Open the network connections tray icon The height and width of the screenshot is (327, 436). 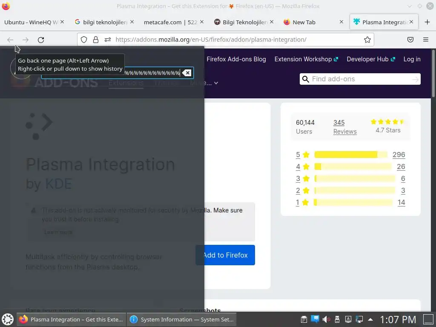(359, 319)
